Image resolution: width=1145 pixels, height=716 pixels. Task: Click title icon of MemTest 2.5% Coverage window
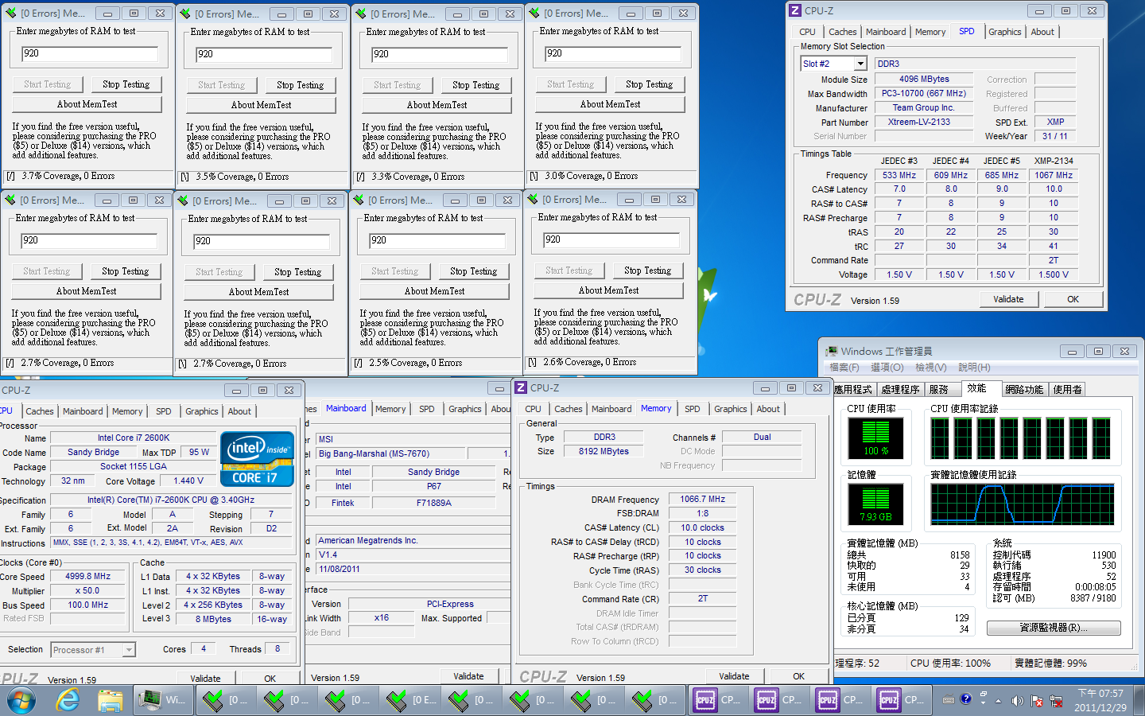pyautogui.click(x=359, y=200)
